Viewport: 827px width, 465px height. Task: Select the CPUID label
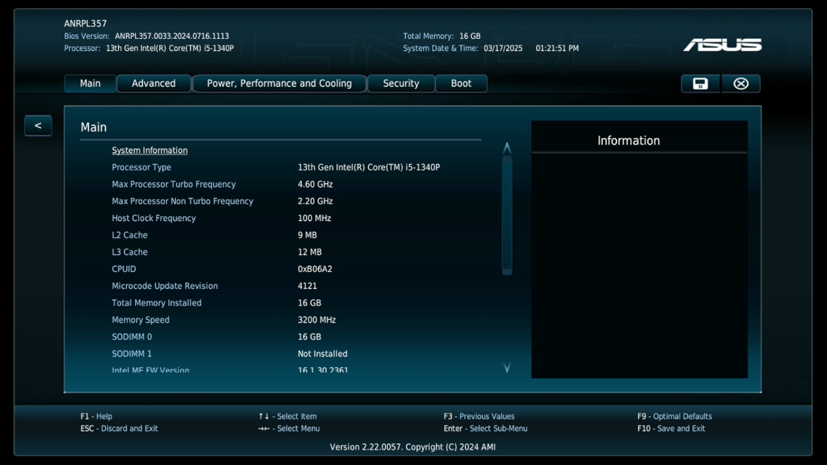tap(124, 269)
